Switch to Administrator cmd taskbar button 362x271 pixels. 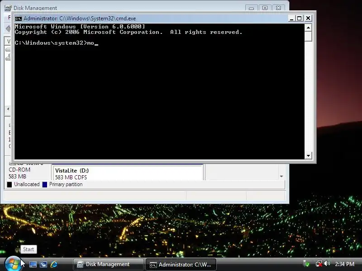point(181,265)
